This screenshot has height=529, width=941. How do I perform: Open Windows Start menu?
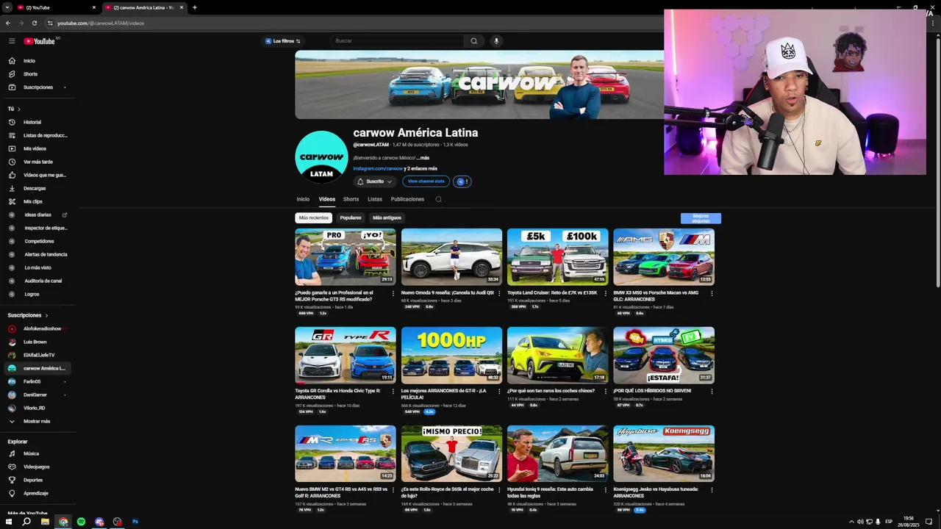(x=8, y=522)
